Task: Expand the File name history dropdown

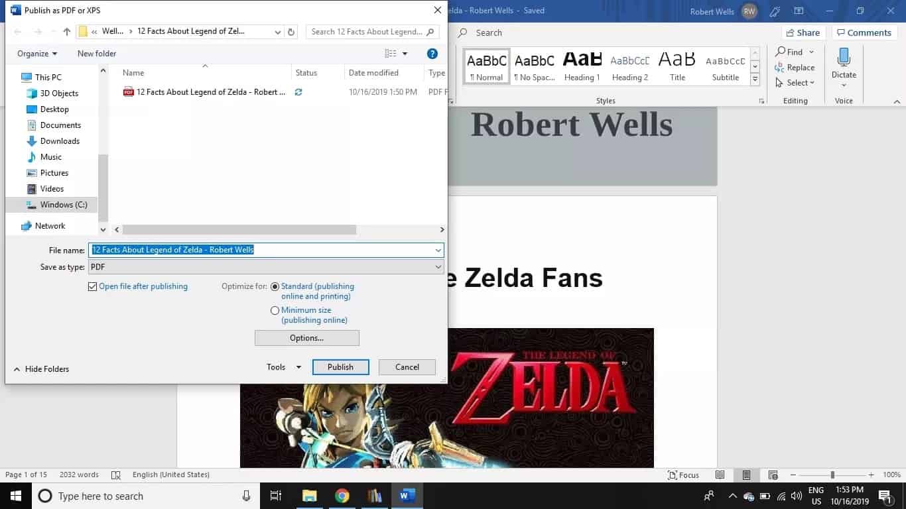Action: [x=438, y=250]
